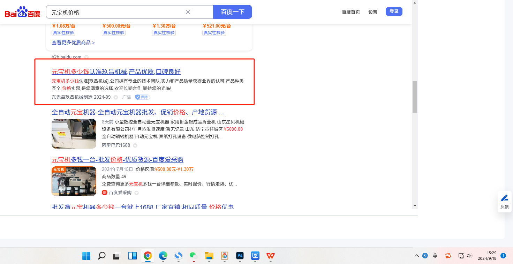
Task: Click the 保障 shield badge on the ad
Action: [x=142, y=97]
